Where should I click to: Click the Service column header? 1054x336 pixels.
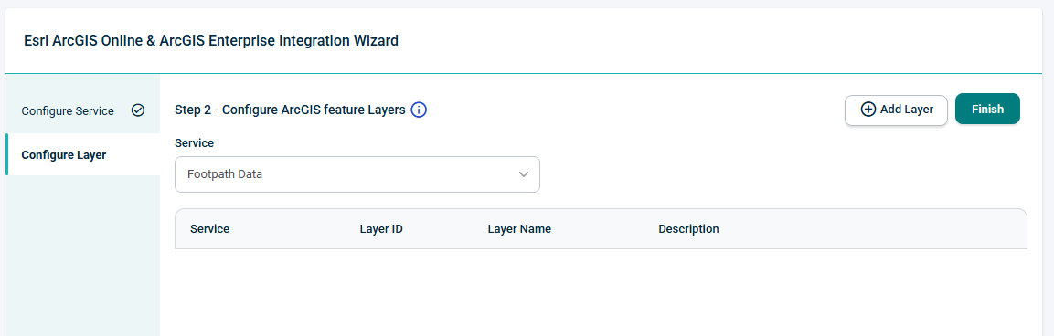click(209, 229)
